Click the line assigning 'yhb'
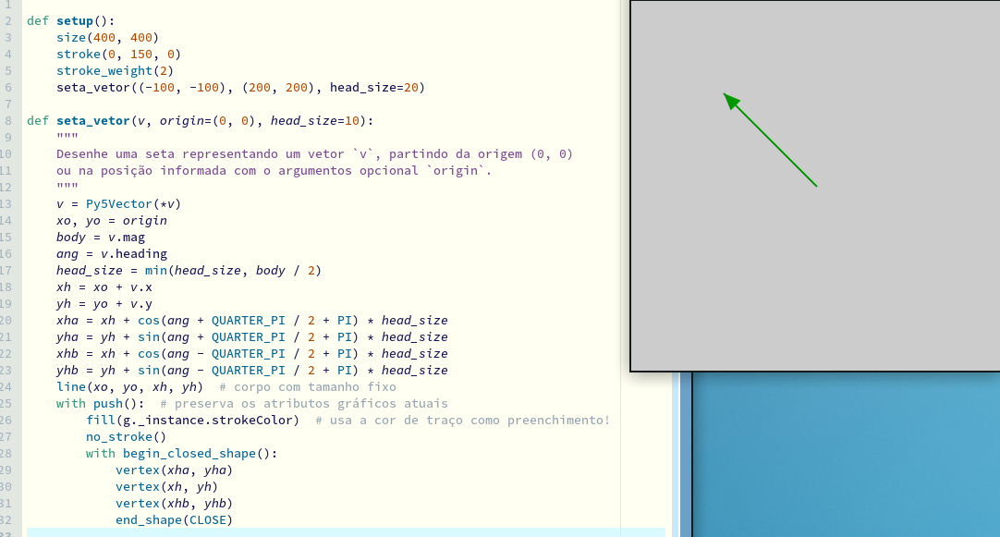Viewport: 1000px width, 537px height. click(252, 370)
